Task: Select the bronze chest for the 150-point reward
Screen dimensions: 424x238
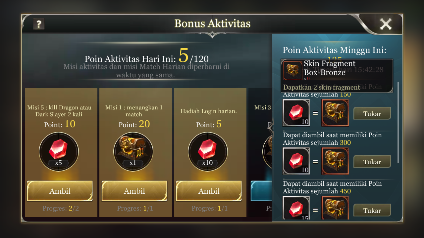Action: click(x=335, y=113)
